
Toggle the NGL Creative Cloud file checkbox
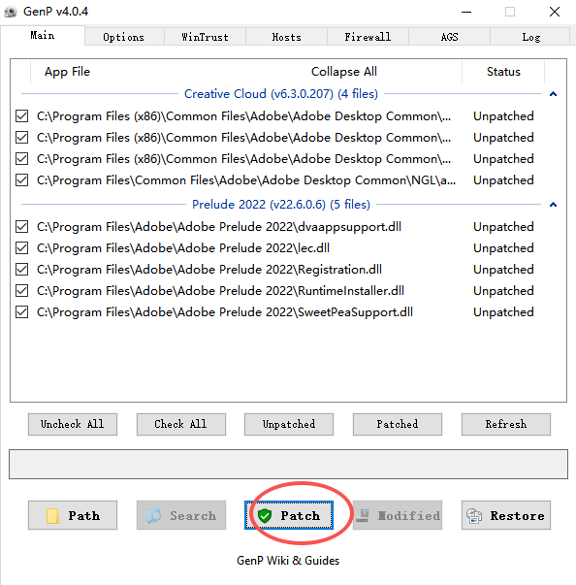[22, 180]
